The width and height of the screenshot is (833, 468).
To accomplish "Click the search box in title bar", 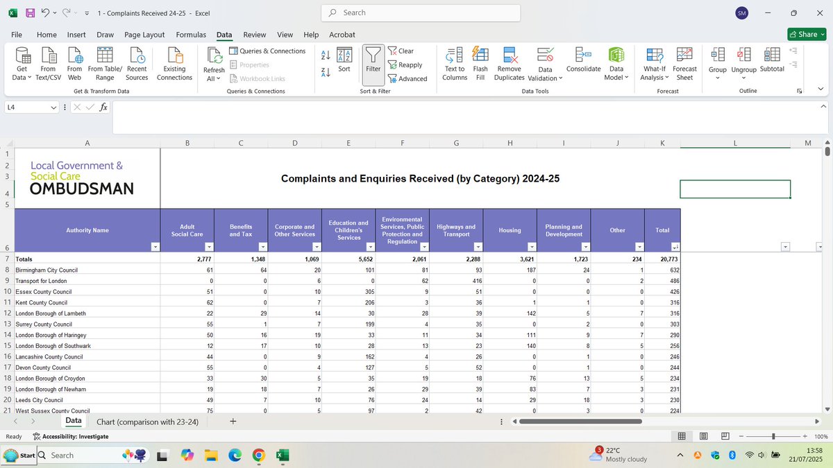I will click(420, 13).
